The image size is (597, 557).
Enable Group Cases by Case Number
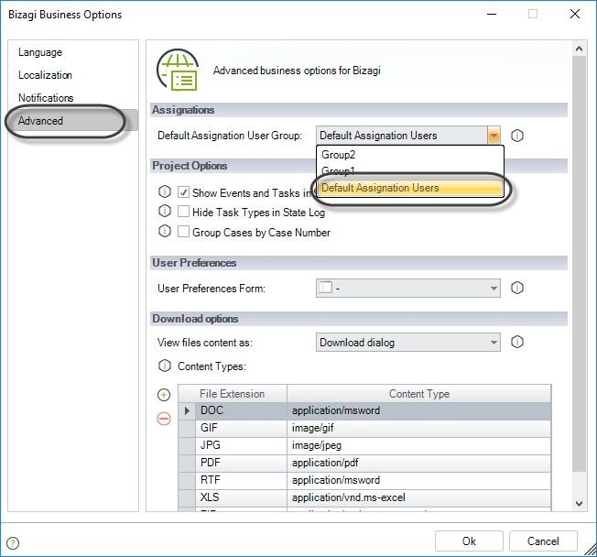(x=183, y=231)
